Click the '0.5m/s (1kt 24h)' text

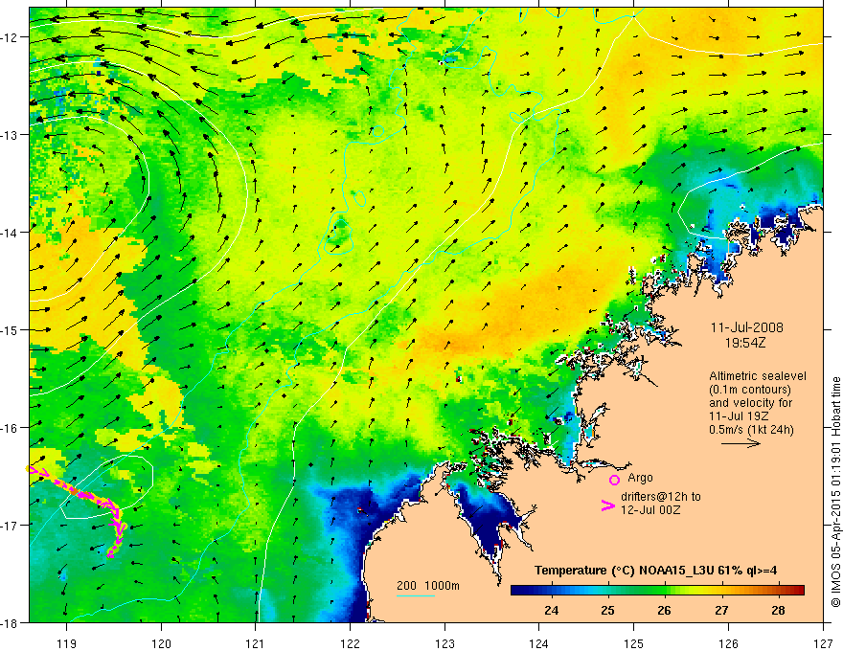point(752,430)
